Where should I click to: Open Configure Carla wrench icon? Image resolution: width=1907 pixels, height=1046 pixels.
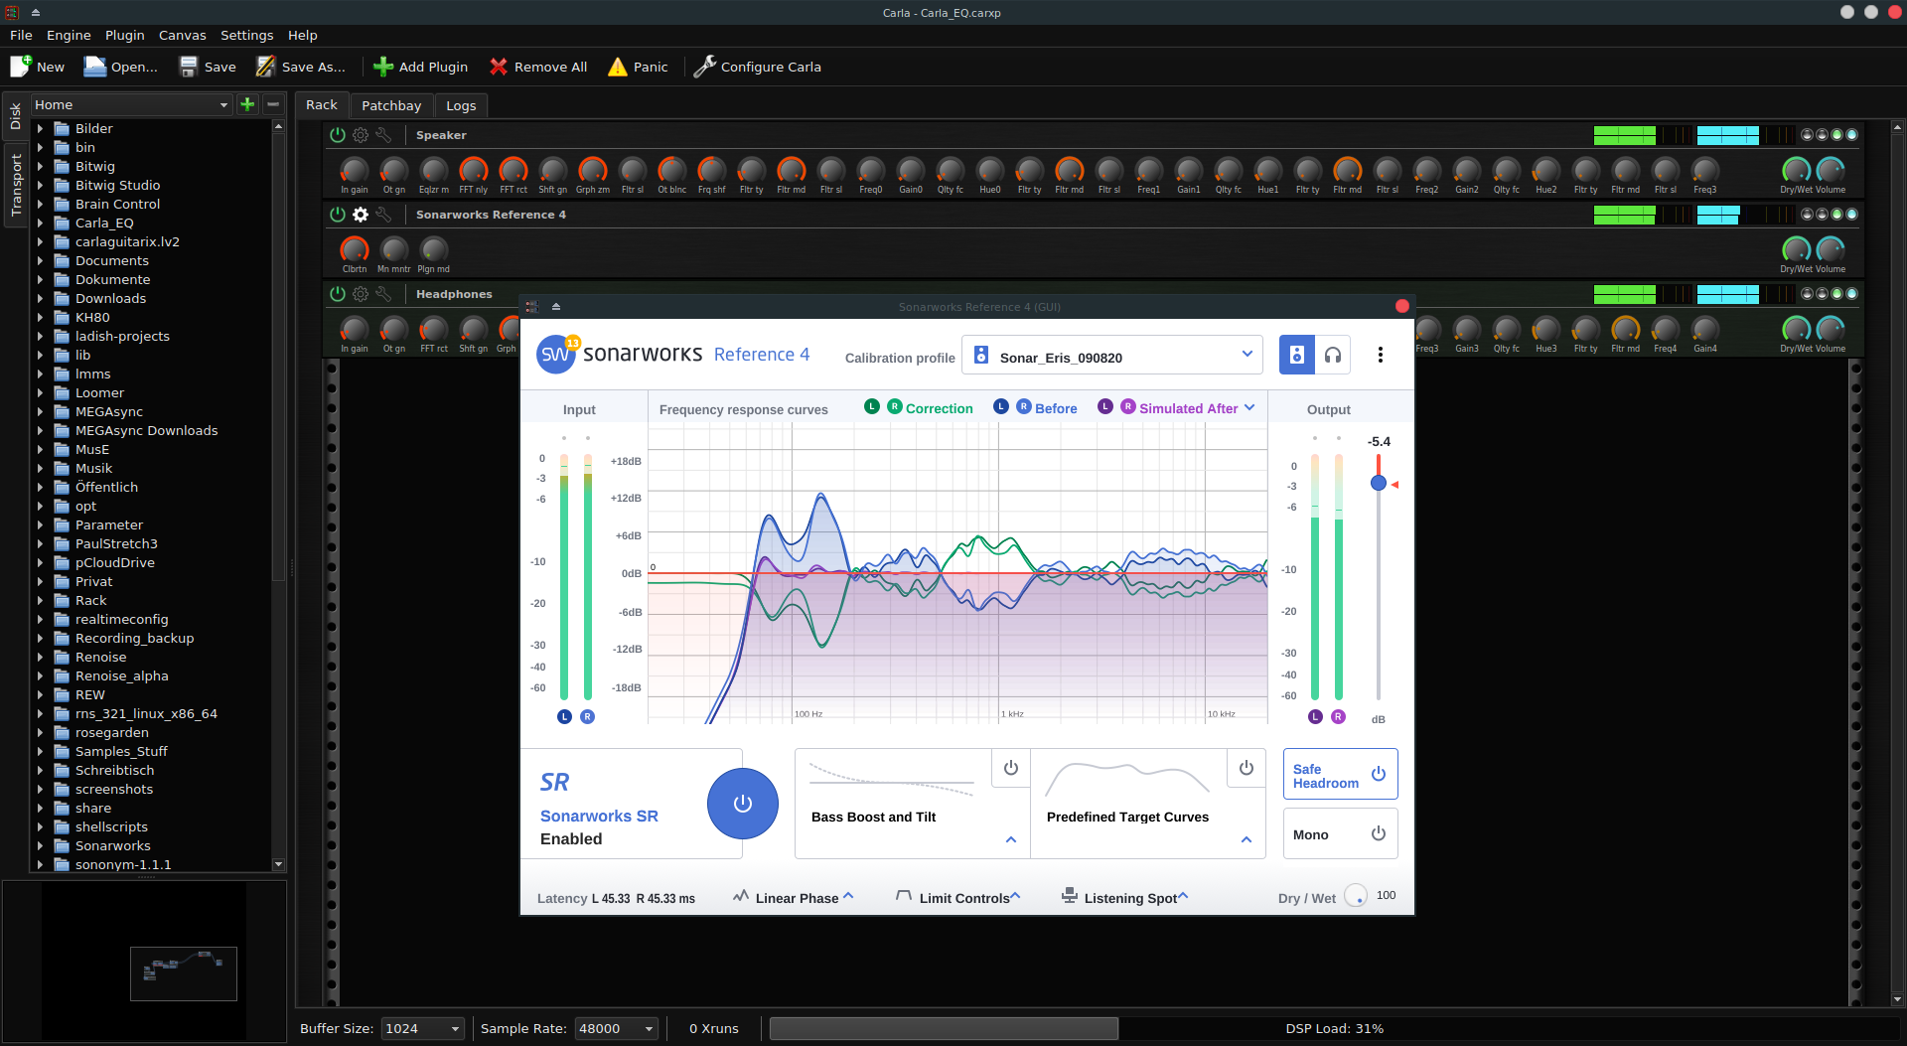[x=705, y=67]
